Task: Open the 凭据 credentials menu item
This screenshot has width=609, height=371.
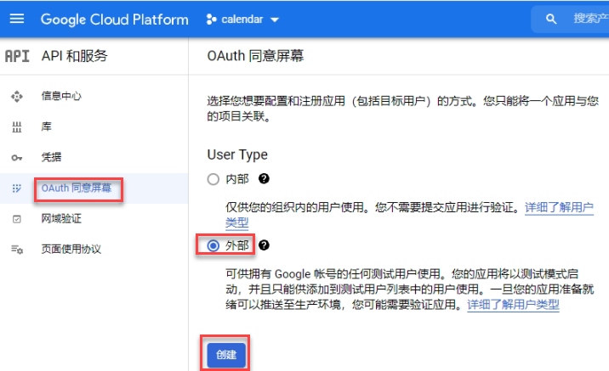Action: point(51,157)
